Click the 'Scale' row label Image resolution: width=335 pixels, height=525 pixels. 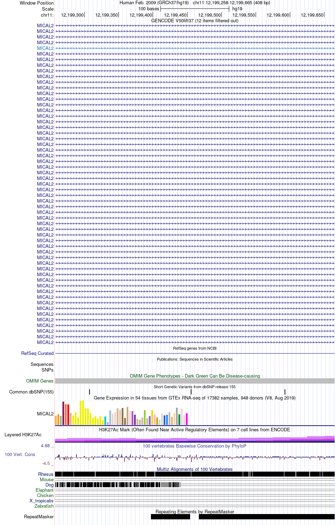tap(48, 9)
